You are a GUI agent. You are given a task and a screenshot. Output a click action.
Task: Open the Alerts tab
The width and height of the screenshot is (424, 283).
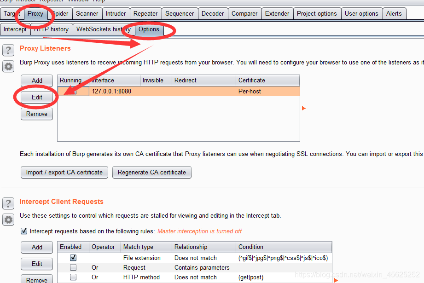394,13
